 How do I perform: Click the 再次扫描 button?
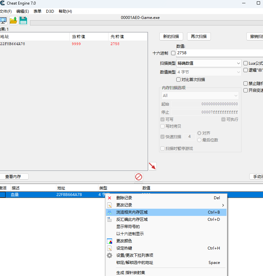pyautogui.click(x=199, y=37)
